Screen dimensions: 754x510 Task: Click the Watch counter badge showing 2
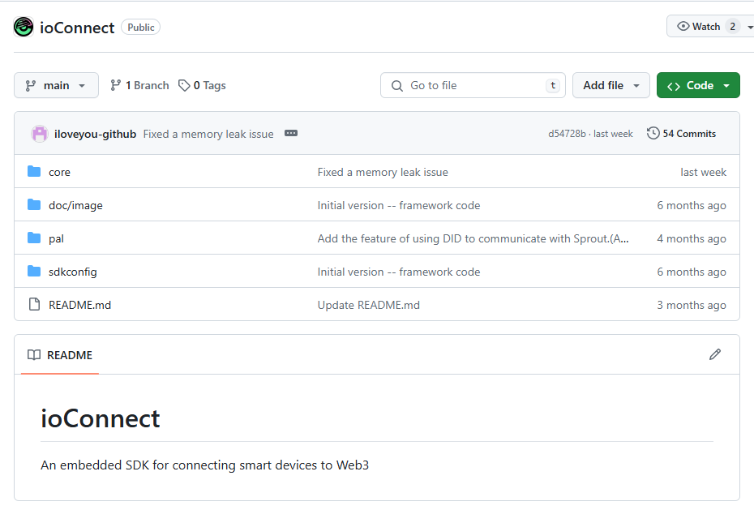[732, 27]
